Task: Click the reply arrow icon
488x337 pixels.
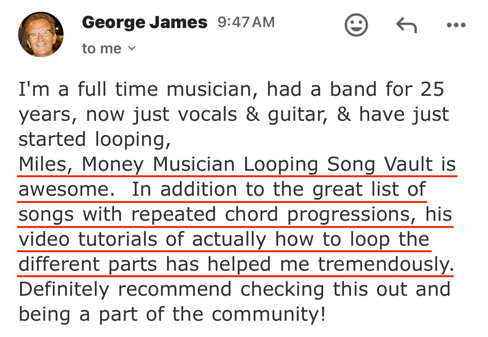Action: click(x=406, y=26)
